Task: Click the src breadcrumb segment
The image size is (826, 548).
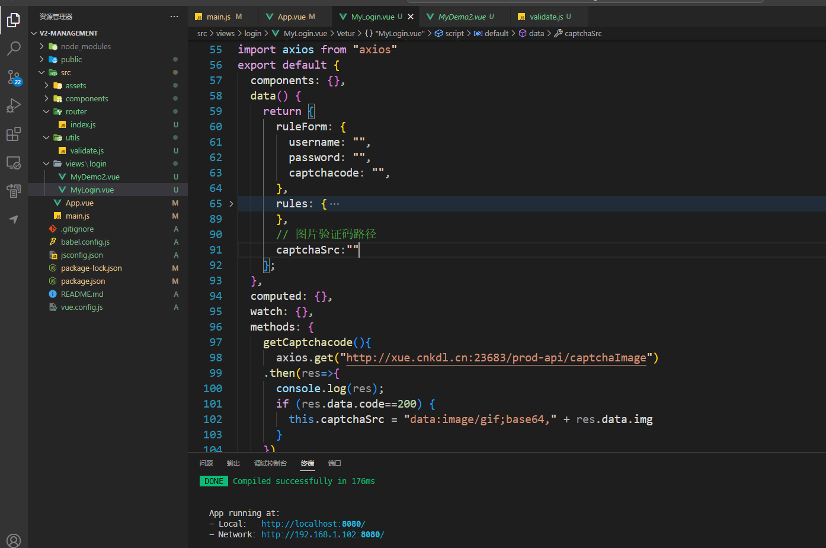Action: coord(202,33)
